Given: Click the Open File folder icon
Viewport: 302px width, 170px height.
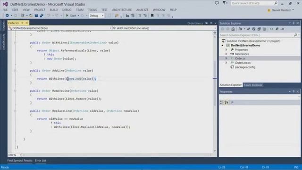Looking at the screenshot, I should pos(31,16).
